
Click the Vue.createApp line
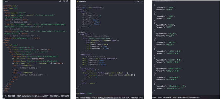[90, 8]
